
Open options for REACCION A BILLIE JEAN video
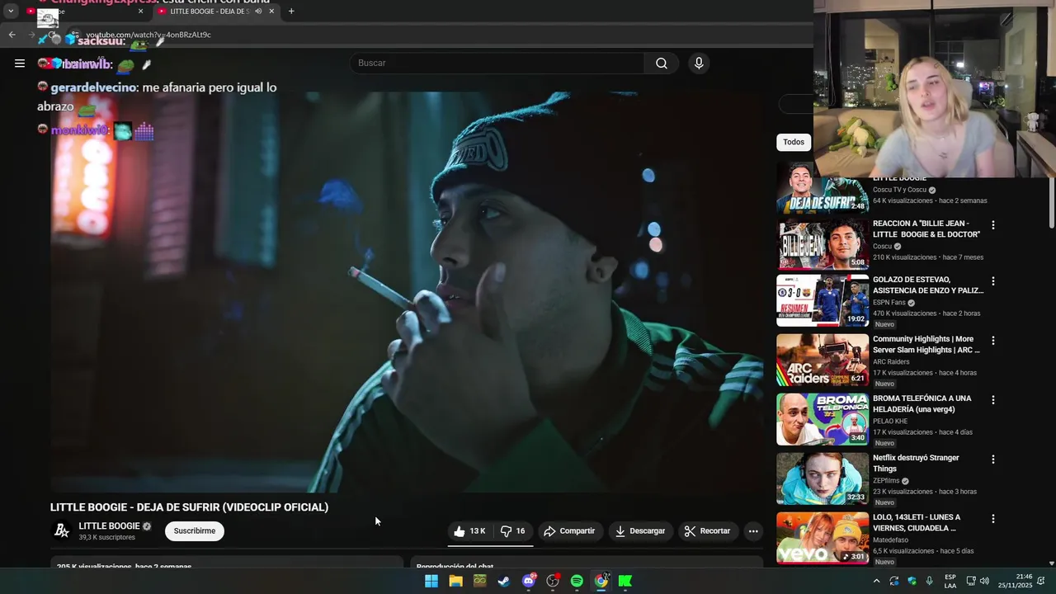[993, 225]
